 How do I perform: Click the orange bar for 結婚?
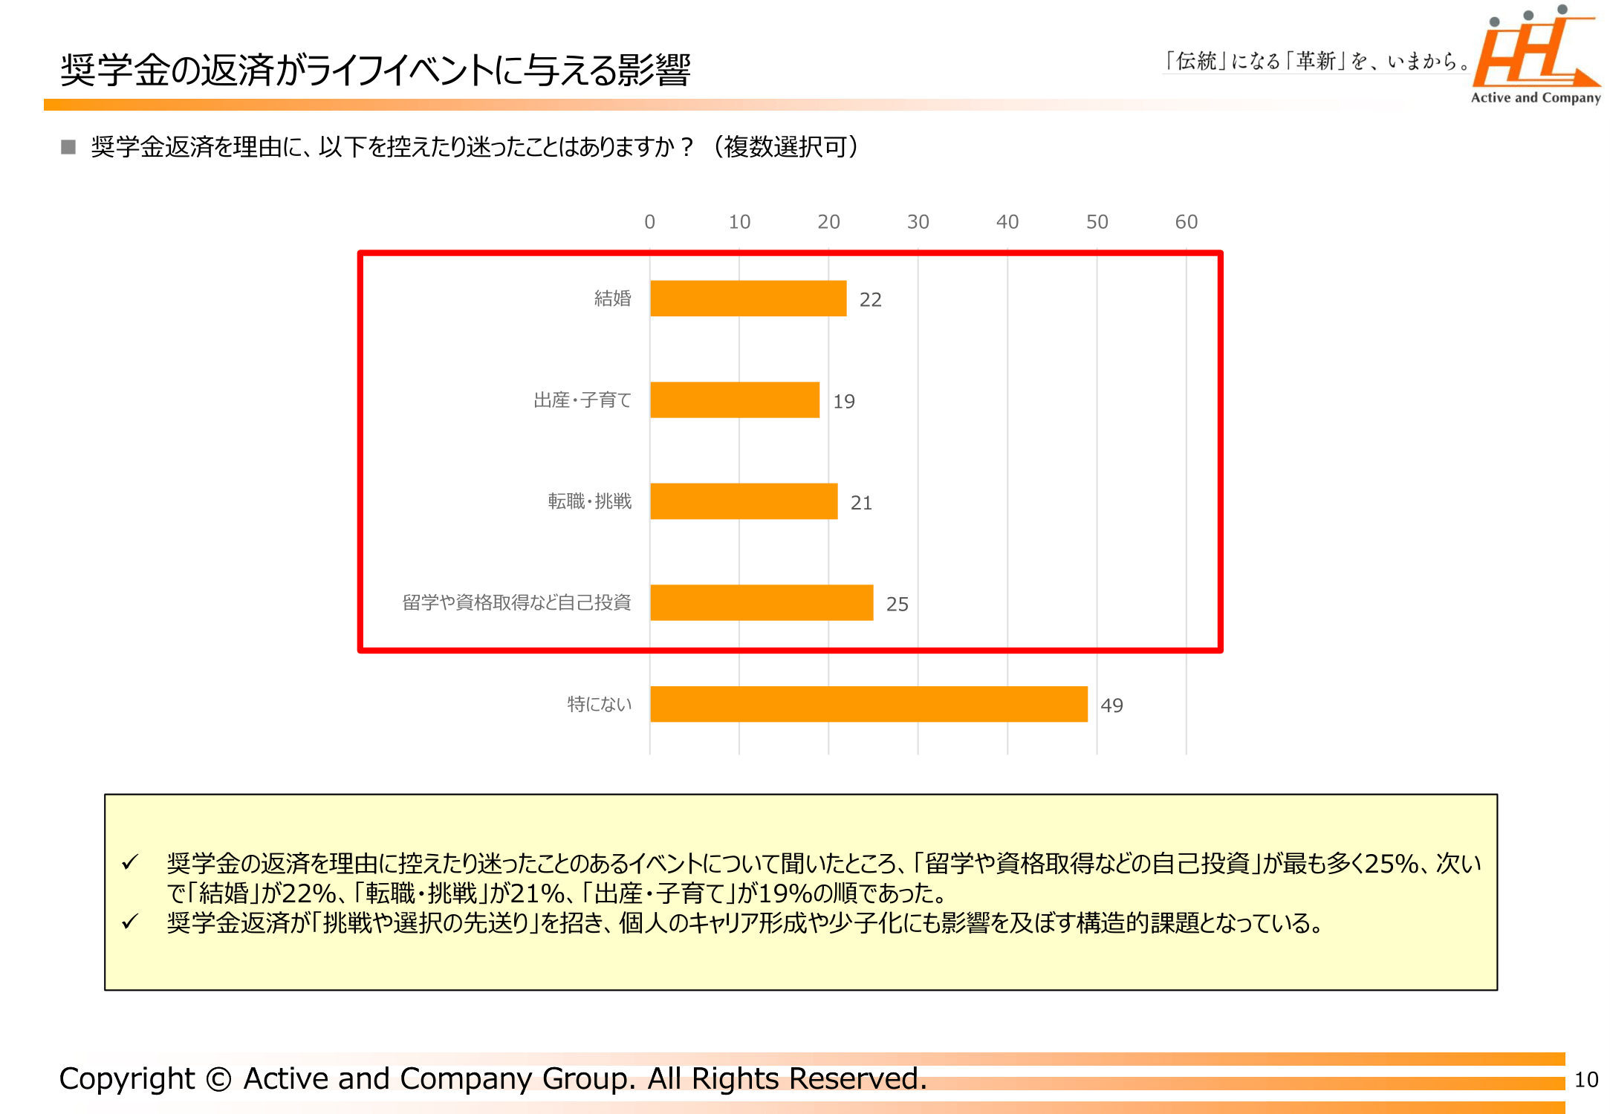pyautogui.click(x=747, y=299)
